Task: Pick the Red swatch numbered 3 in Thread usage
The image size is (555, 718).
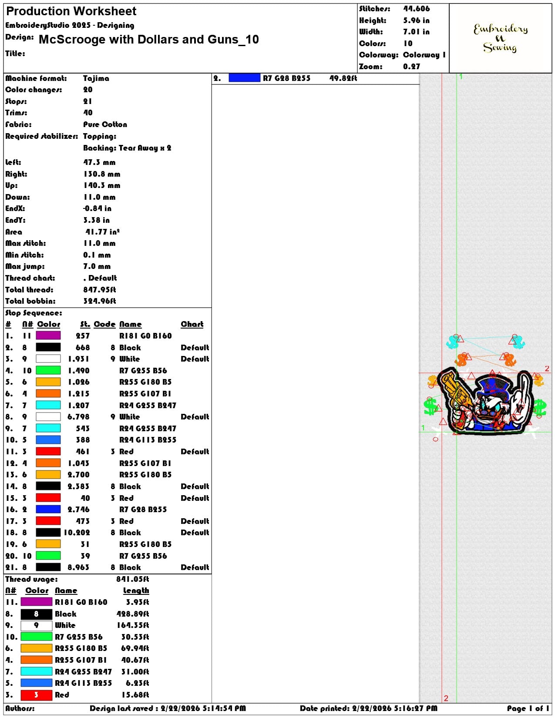Action: pos(37,695)
